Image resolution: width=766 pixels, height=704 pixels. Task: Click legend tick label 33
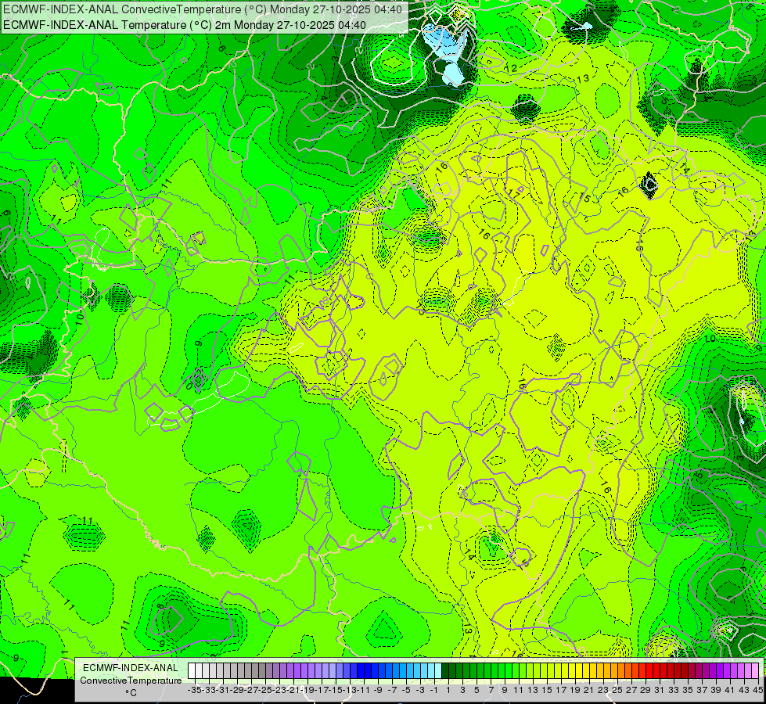tap(674, 690)
